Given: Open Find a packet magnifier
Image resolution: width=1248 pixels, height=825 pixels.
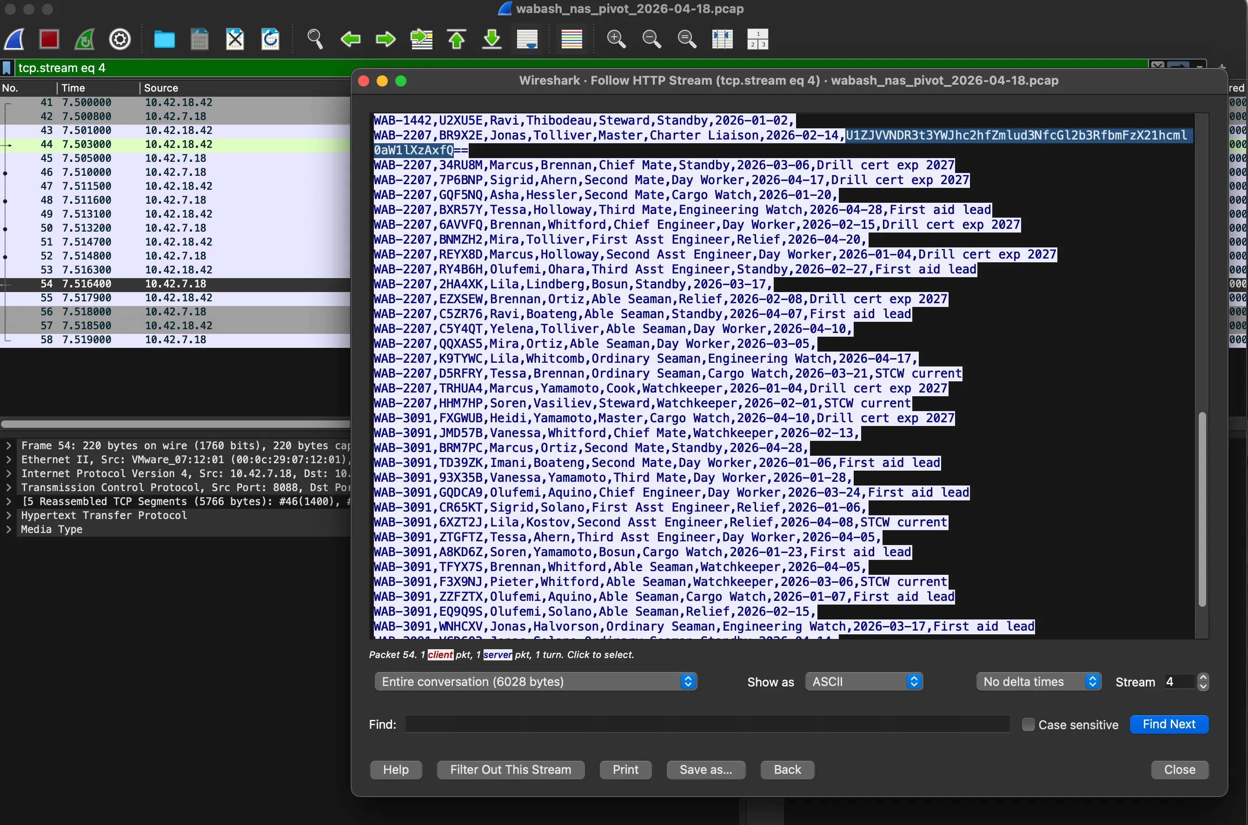Looking at the screenshot, I should coord(315,39).
